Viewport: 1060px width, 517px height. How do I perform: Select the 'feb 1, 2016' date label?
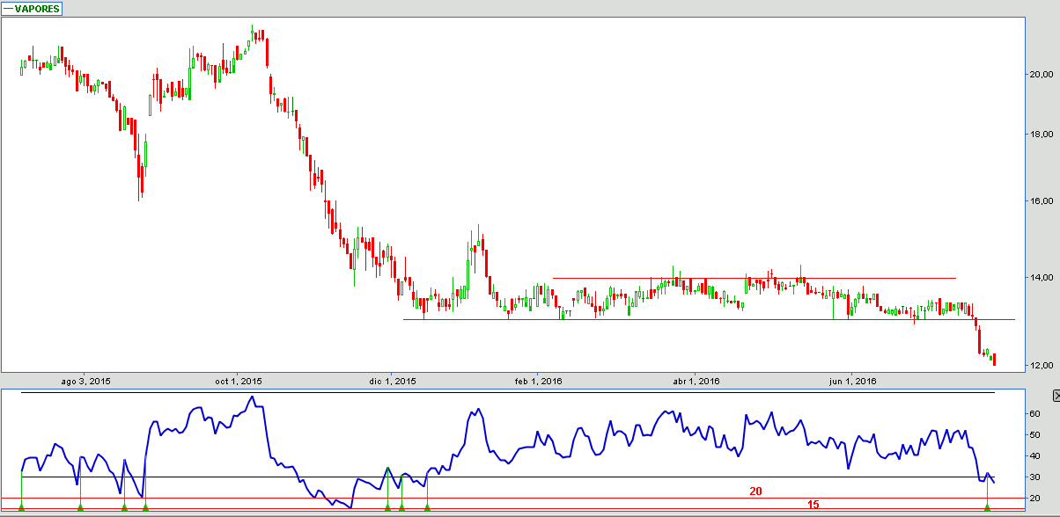[539, 381]
